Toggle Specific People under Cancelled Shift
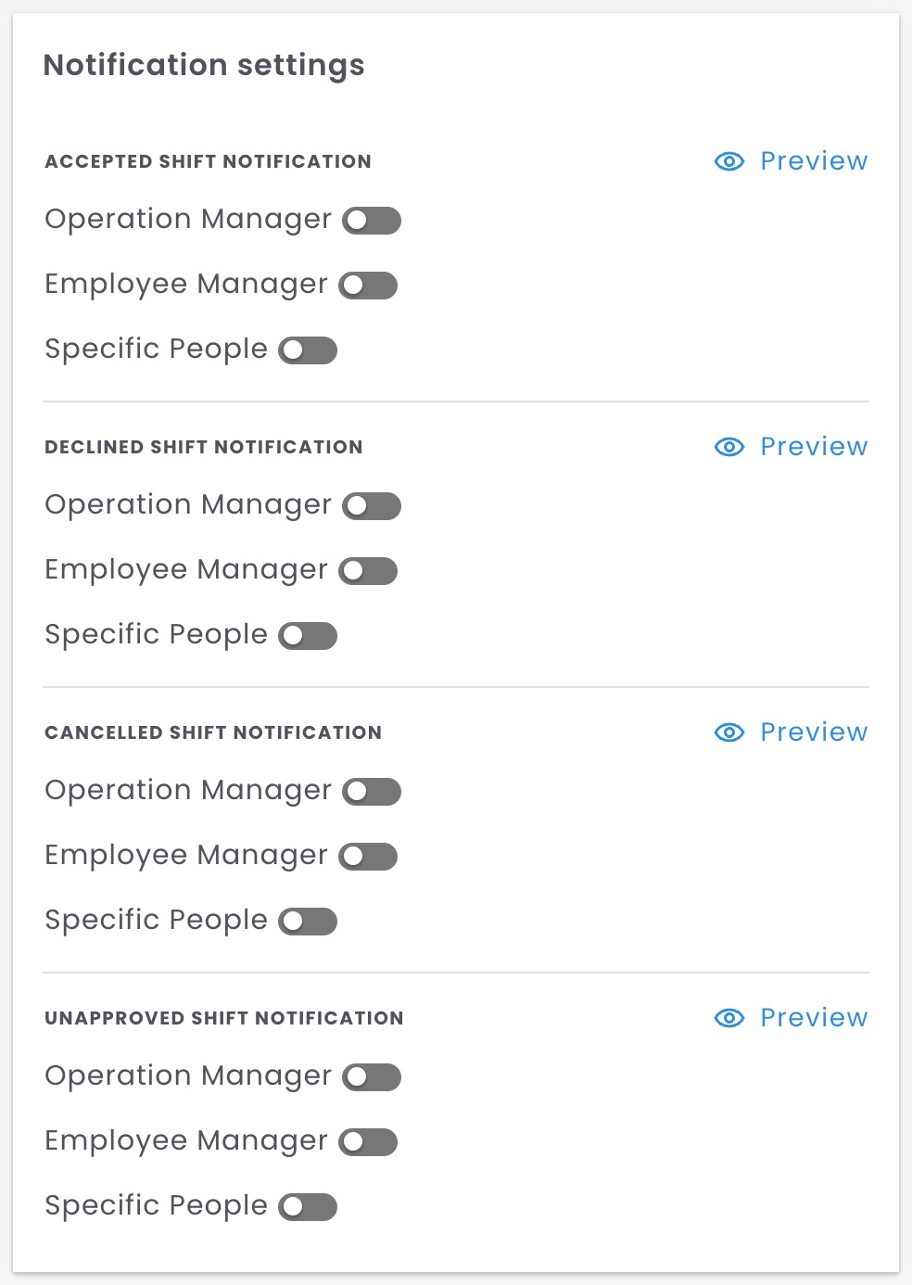Viewport: 912px width, 1285px height. click(308, 922)
